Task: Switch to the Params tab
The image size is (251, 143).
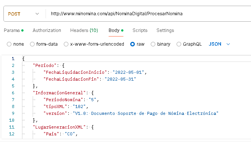Action: (14, 30)
